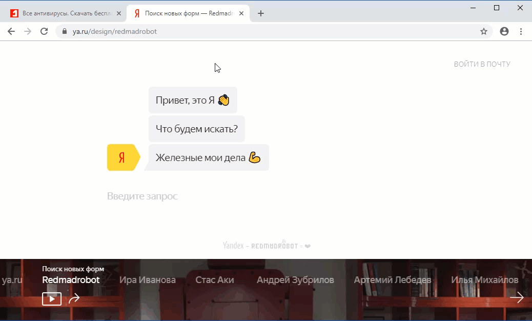Click the share arrow icon in the footer
This screenshot has height=321, width=532.
75,298
